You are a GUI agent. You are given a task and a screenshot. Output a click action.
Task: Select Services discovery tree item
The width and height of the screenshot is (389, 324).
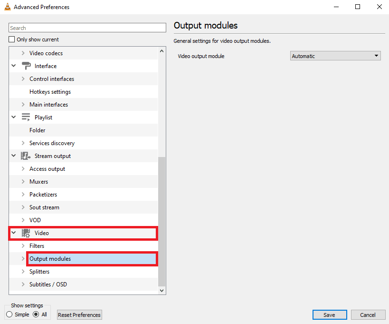point(52,143)
